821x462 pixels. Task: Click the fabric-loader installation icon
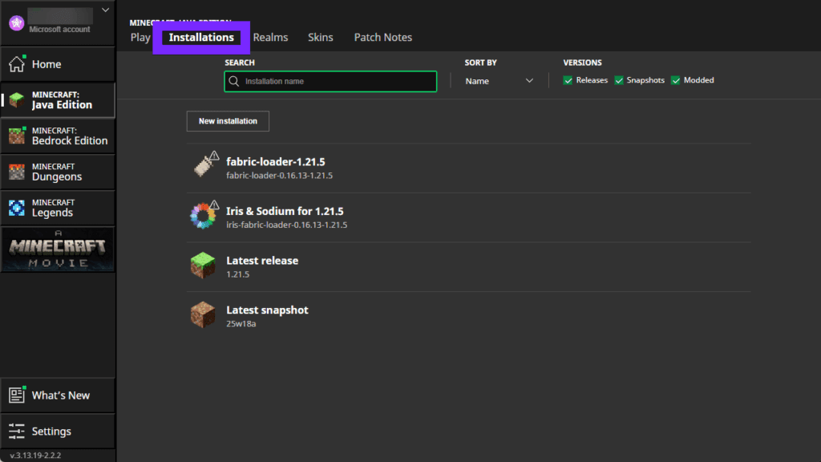pyautogui.click(x=204, y=165)
